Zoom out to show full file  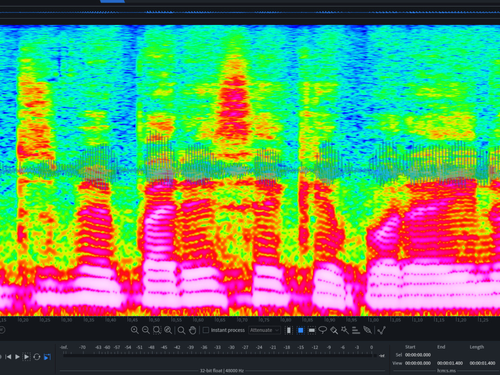click(x=168, y=330)
